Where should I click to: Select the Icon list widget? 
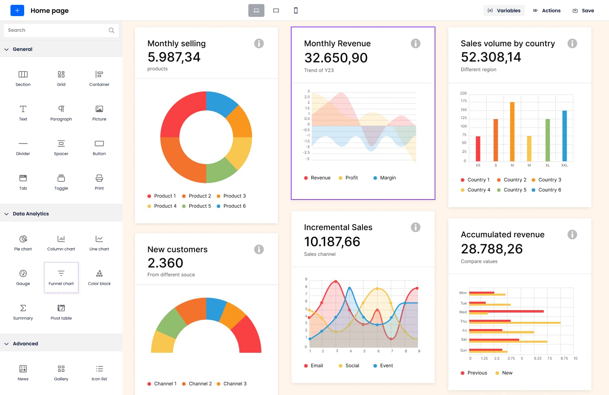[99, 372]
